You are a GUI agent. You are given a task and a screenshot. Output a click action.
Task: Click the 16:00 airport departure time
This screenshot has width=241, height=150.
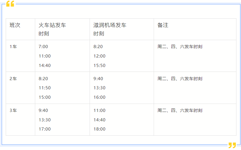(99, 97)
